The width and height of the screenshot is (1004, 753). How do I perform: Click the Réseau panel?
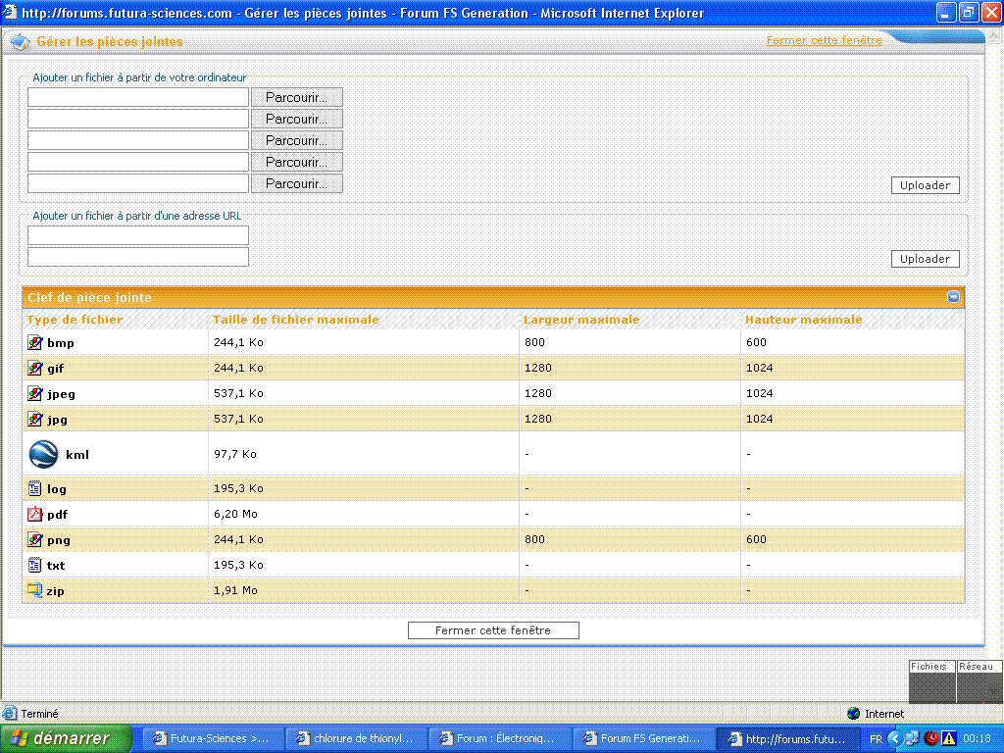[979, 682]
